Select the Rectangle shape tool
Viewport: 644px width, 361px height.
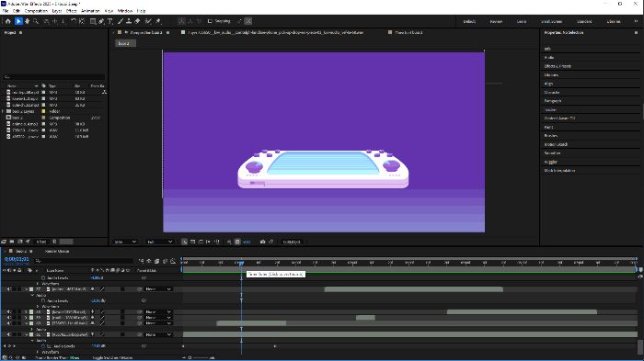point(93,21)
